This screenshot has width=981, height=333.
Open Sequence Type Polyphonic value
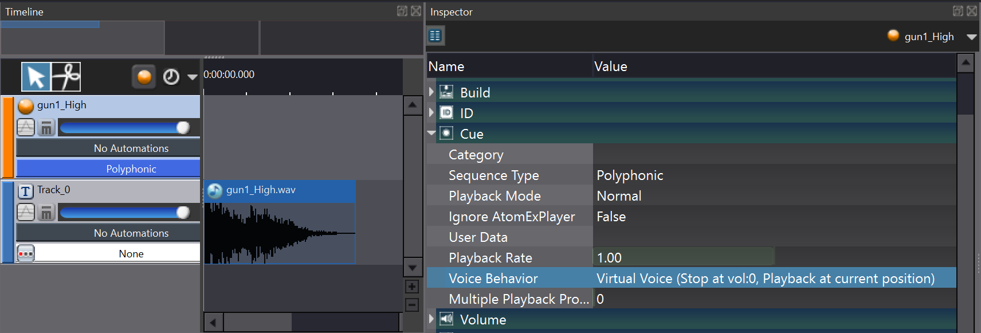coord(774,175)
